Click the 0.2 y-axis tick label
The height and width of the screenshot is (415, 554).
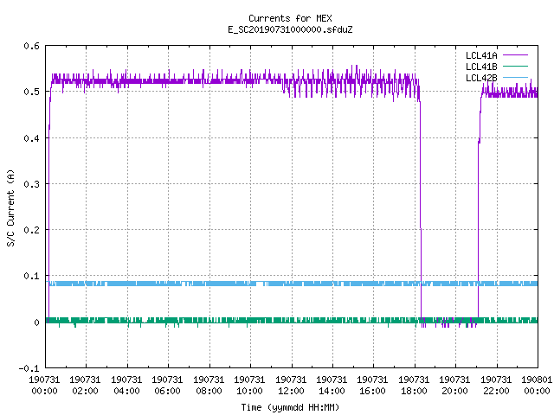click(x=31, y=230)
